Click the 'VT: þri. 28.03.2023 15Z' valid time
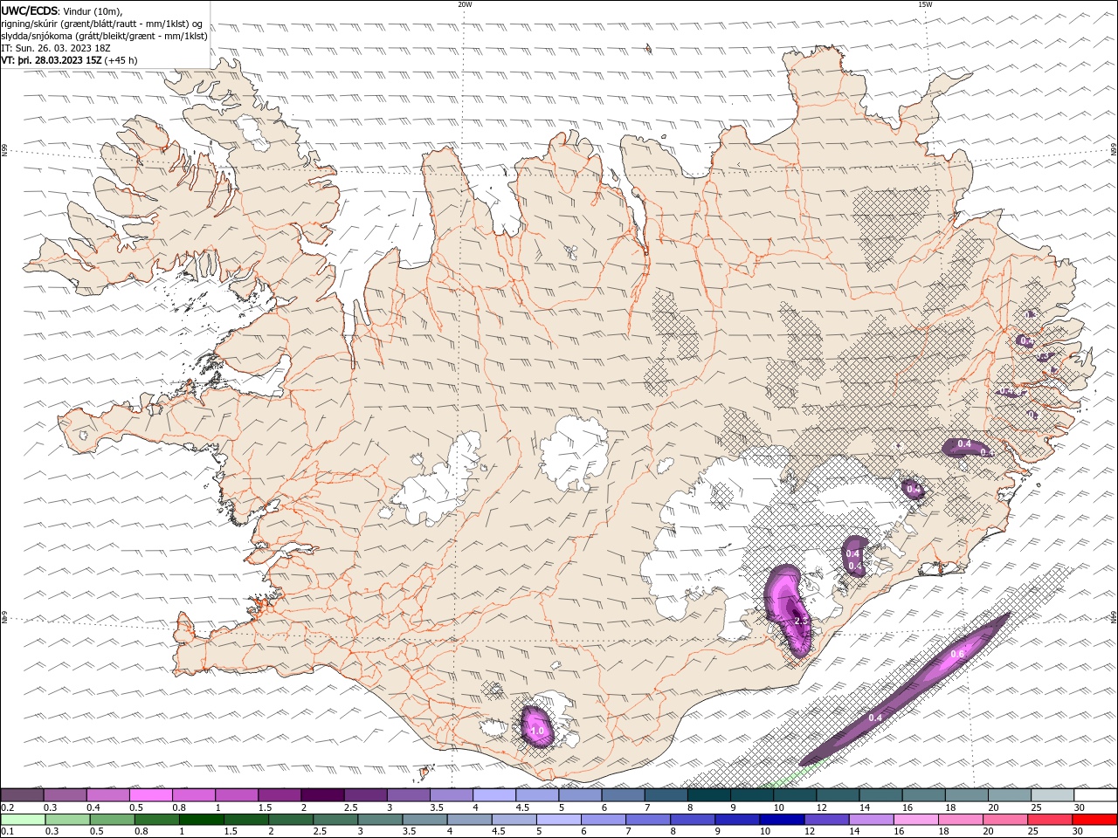Image resolution: width=1118 pixels, height=838 pixels. [52, 60]
